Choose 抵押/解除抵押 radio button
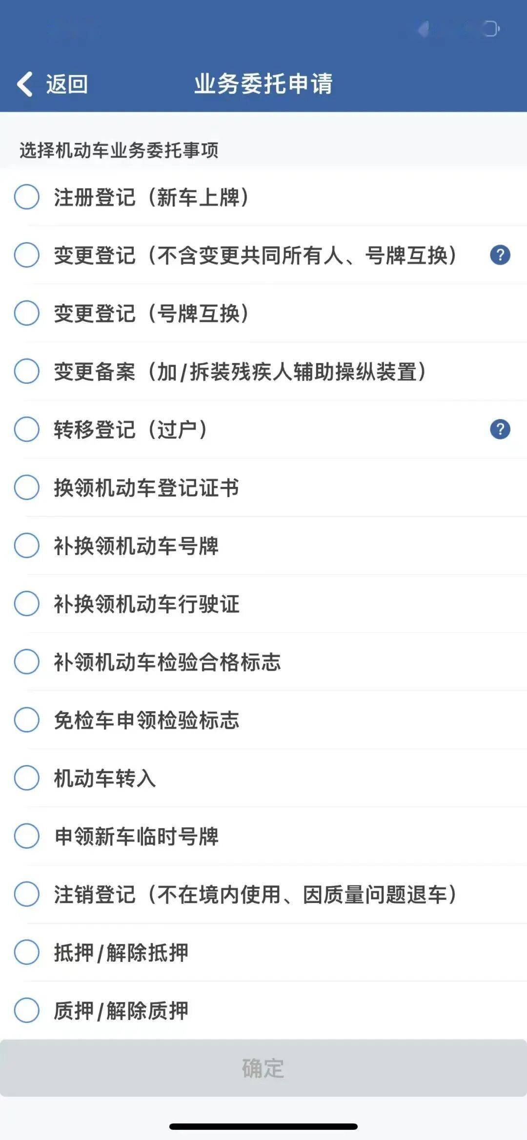The image size is (527, 1140). coord(27,952)
